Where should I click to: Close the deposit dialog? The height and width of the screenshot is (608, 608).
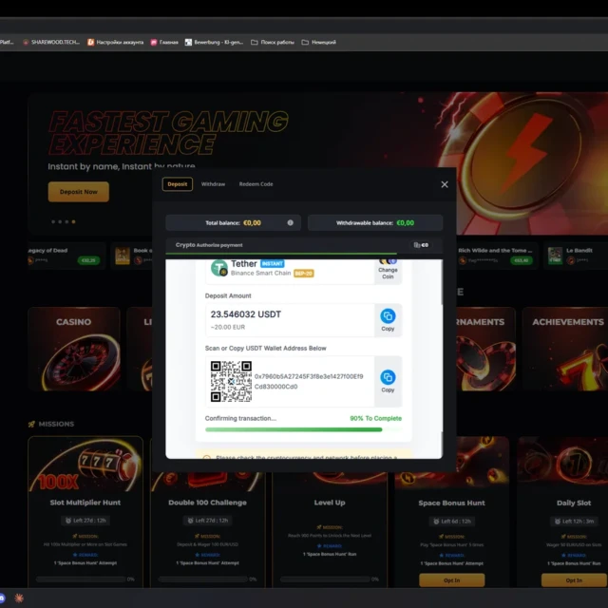(445, 184)
